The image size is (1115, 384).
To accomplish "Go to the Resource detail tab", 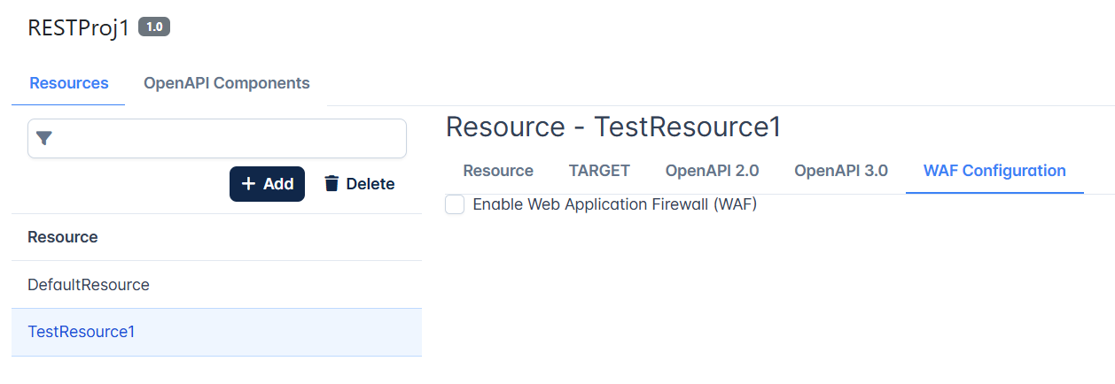I will pyautogui.click(x=498, y=171).
